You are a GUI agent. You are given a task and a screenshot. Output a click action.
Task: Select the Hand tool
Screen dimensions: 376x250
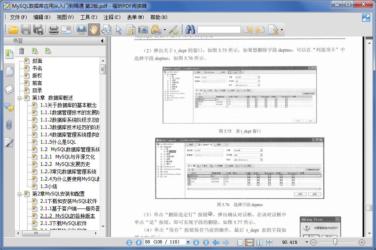pos(94,30)
